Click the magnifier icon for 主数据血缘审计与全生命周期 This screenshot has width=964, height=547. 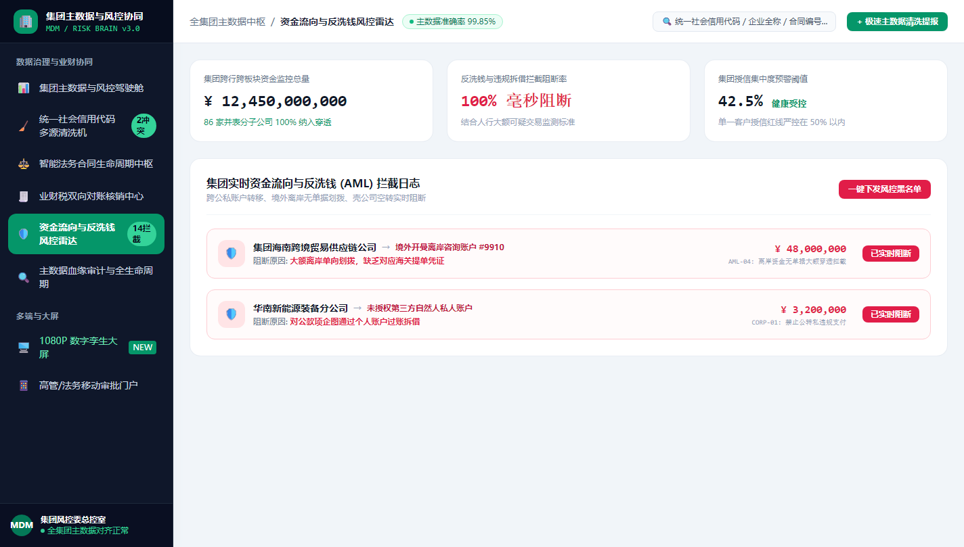[24, 277]
